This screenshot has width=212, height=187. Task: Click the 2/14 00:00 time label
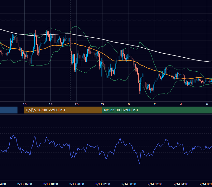129,184
